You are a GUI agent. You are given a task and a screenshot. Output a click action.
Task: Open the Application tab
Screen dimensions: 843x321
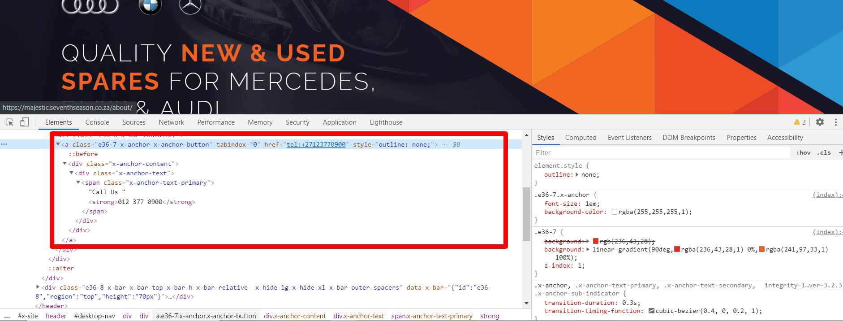340,122
